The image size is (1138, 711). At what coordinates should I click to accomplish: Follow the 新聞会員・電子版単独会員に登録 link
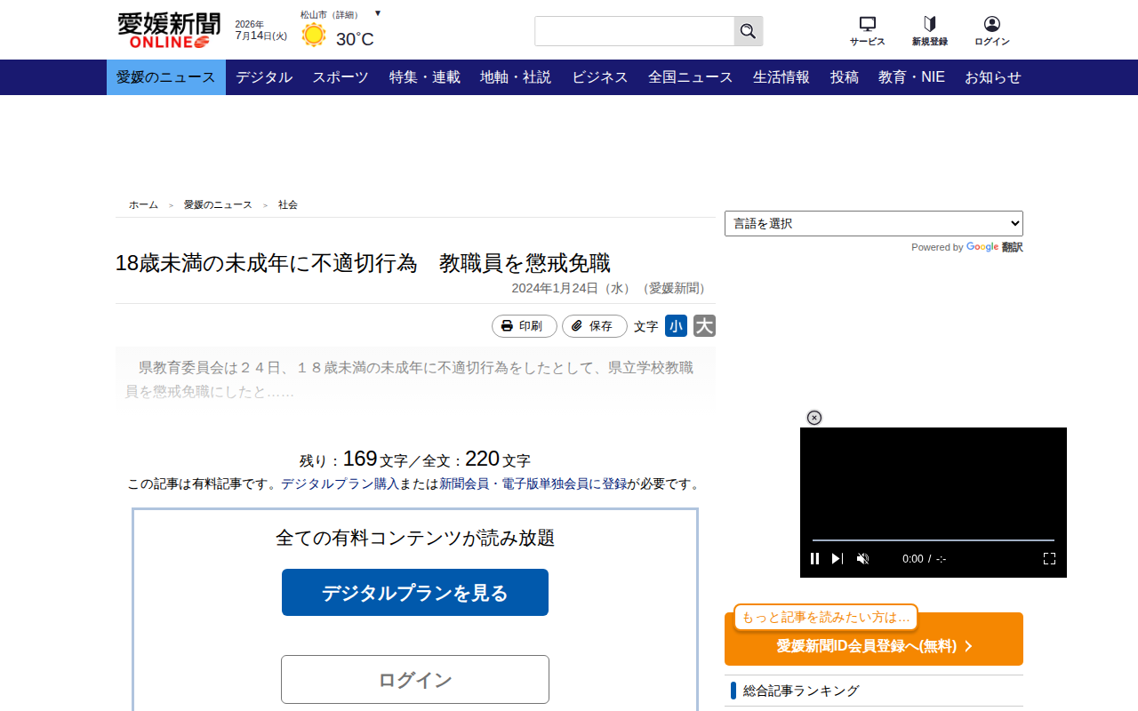point(533,483)
